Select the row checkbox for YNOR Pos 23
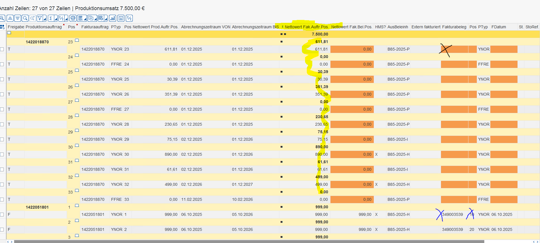The width and height of the screenshot is (540, 243). click(2, 49)
